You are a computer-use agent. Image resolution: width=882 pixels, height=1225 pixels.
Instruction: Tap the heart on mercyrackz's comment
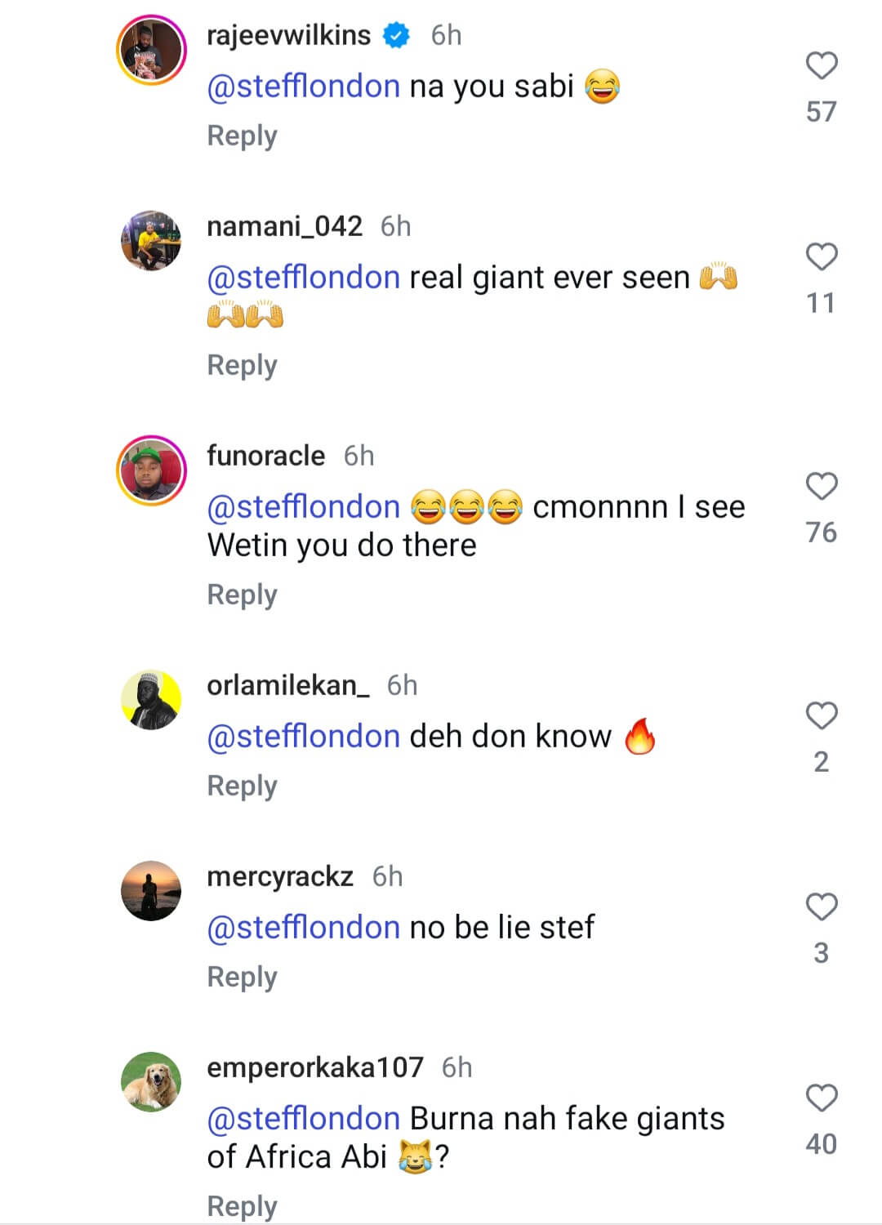pos(822,907)
